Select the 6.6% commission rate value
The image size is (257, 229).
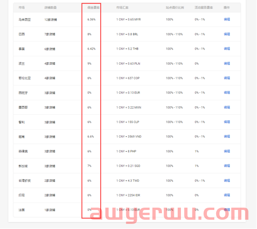[x=90, y=137]
